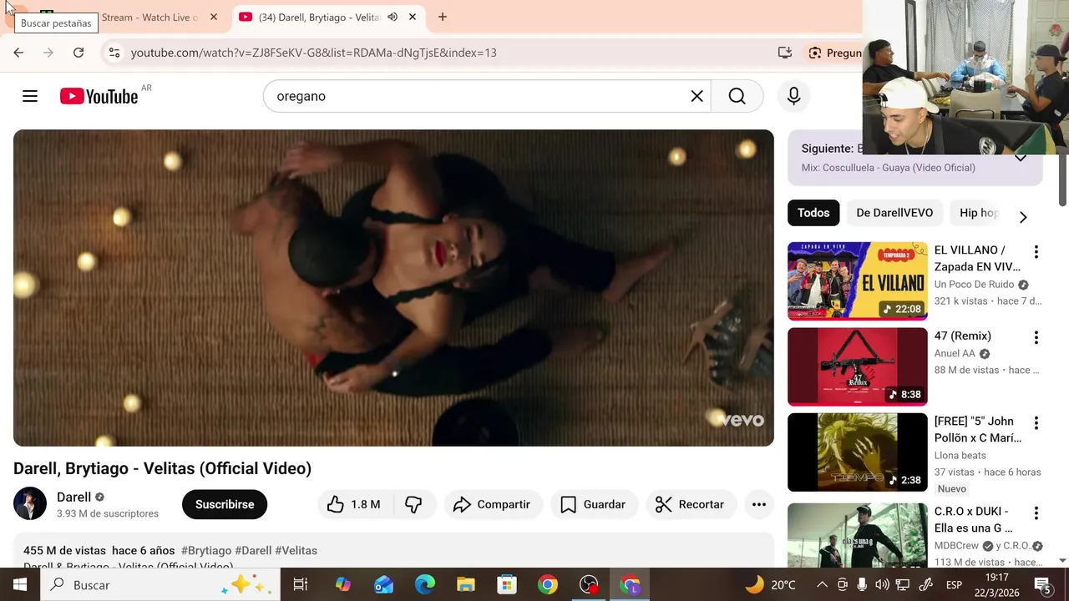Viewport: 1069px width, 601px height.
Task: Subscribe with Suscribirse button
Action: (x=225, y=504)
